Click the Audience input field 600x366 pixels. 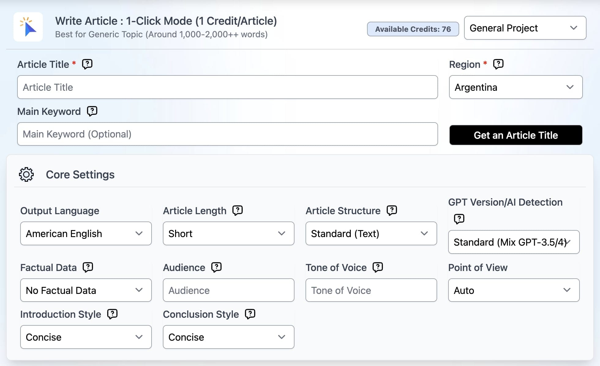(x=228, y=290)
